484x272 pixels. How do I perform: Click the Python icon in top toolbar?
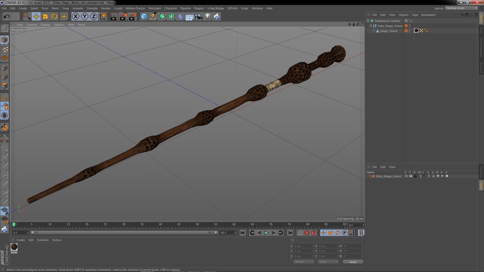pos(217,17)
